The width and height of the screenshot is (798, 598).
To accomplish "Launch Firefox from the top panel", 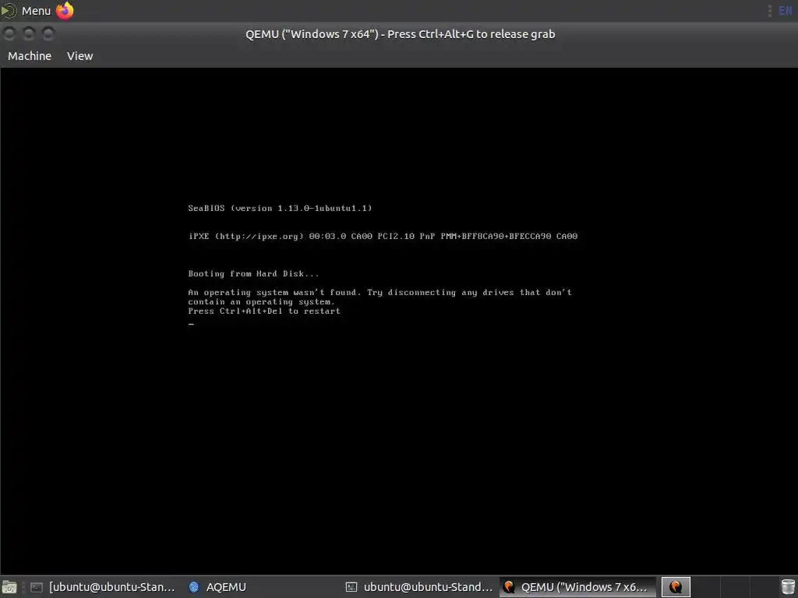I will point(65,10).
